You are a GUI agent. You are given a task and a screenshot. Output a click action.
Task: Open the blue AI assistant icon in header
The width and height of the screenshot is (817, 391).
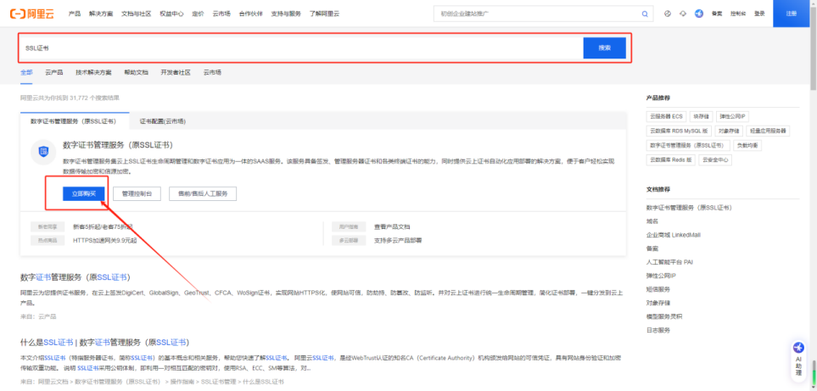(699, 14)
